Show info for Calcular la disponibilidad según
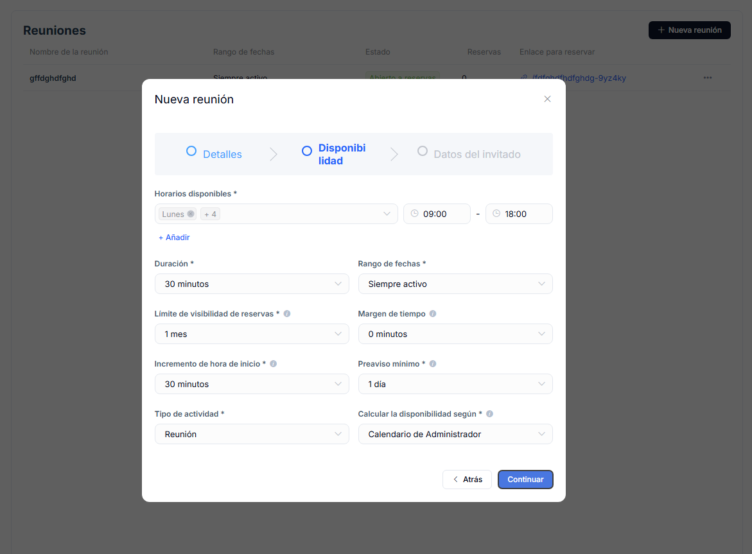Screen dimensions: 752x554 pos(489,413)
